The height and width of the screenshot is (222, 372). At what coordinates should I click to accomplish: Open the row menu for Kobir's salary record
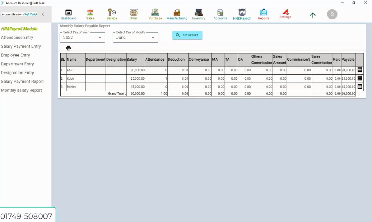(x=360, y=78)
